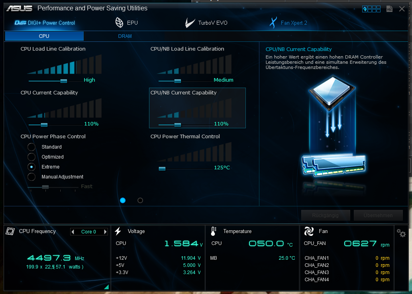Click the CPU Load Line bar graph
Image resolution: width=412 pixels, height=294 pixels.
coord(65,64)
